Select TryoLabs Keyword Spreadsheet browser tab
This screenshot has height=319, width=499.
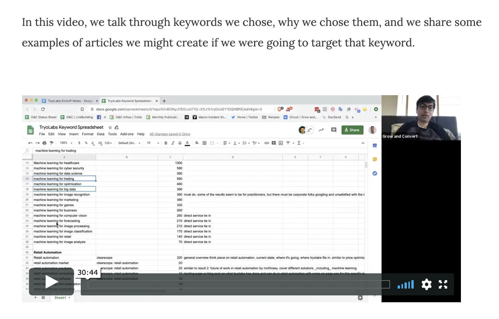tap(130, 101)
